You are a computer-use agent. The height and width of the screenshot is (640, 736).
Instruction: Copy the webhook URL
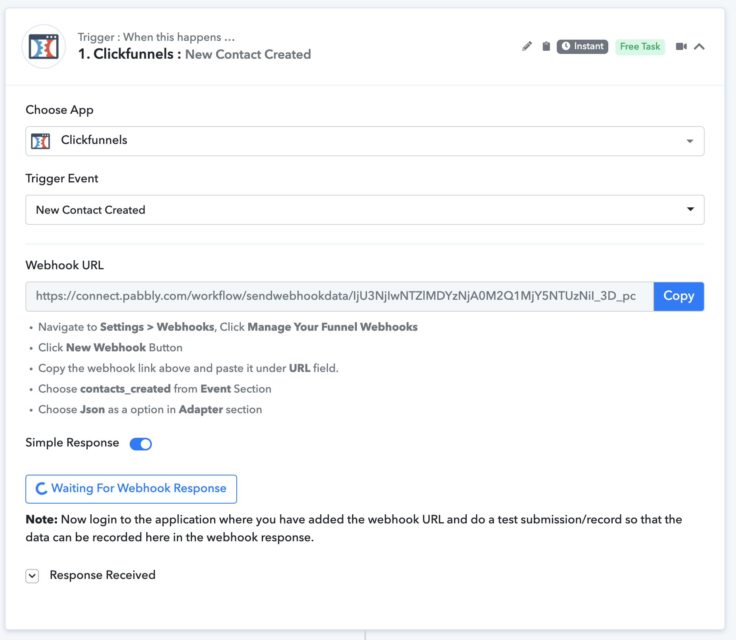(679, 296)
